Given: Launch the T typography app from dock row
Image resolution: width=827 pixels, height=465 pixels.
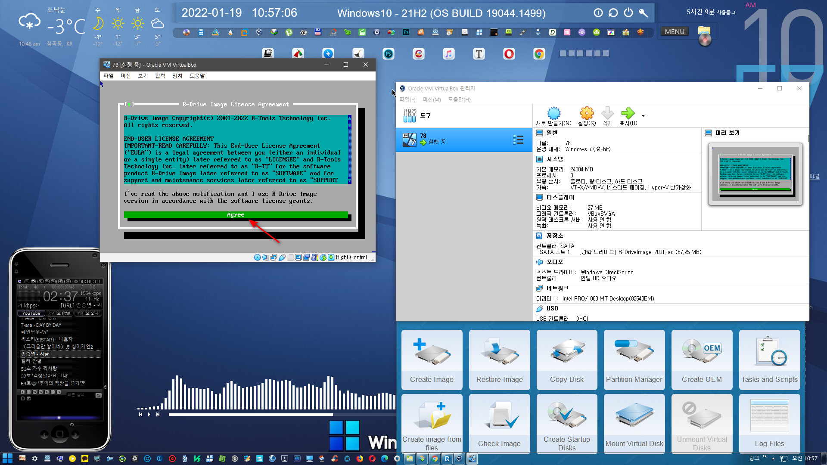Looking at the screenshot, I should coord(479,54).
